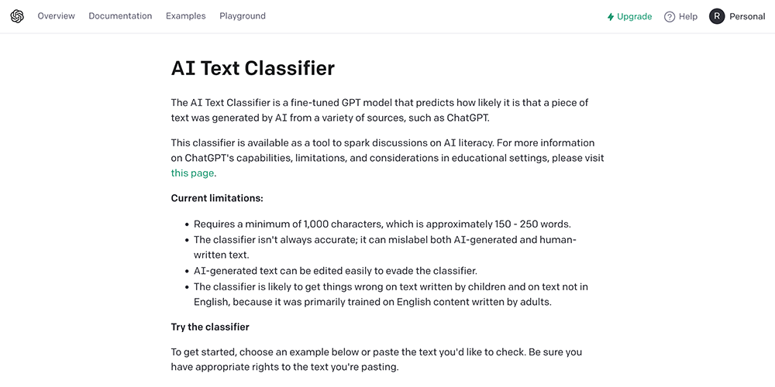Click the 'isn't always accurate' bullet text
775x387 pixels.
click(x=385, y=248)
